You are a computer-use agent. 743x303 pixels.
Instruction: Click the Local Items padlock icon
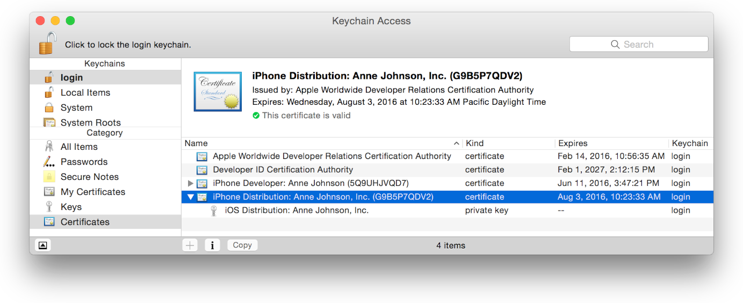(49, 92)
